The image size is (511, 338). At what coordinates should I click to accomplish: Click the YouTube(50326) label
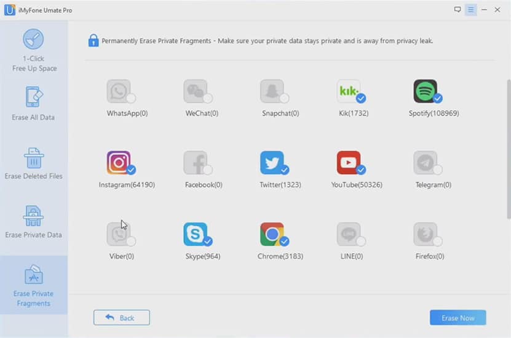357,185
